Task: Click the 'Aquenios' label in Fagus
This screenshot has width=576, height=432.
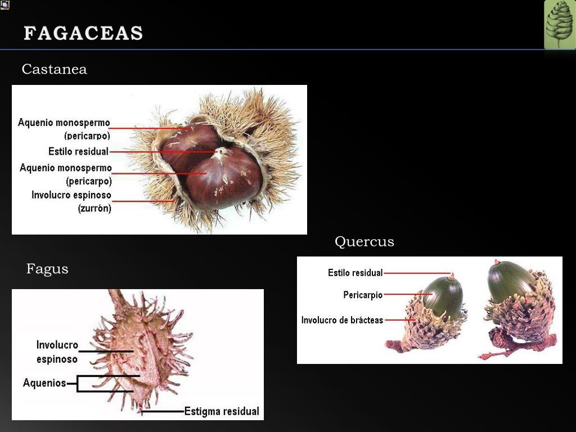Action: (44, 382)
